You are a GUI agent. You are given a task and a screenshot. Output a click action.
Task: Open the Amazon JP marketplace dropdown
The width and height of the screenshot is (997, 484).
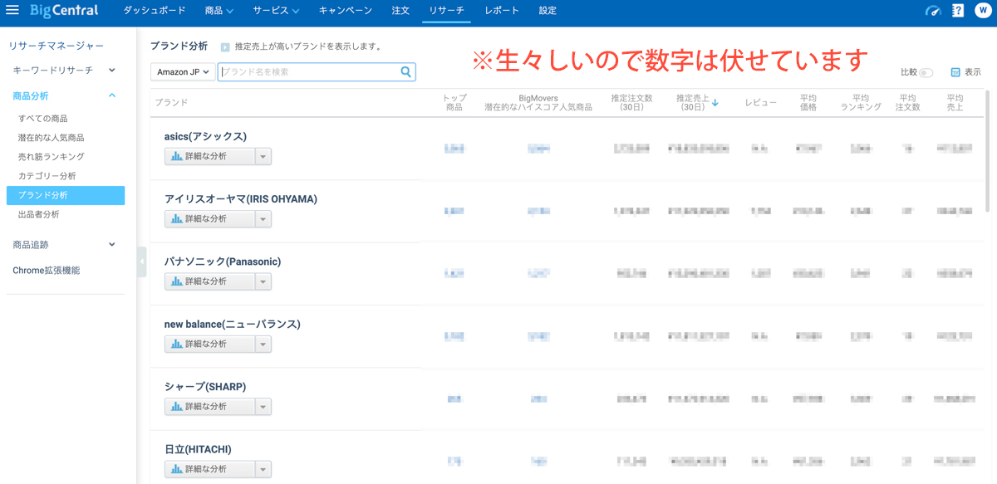(183, 72)
